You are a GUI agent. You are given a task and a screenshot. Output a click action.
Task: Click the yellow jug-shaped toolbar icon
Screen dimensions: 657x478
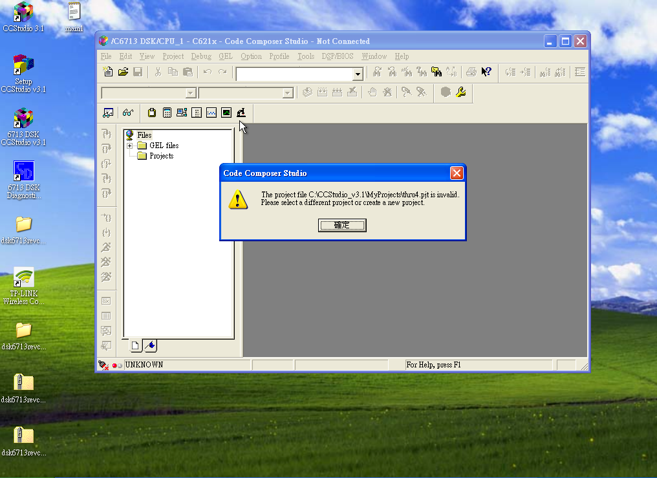(x=152, y=113)
